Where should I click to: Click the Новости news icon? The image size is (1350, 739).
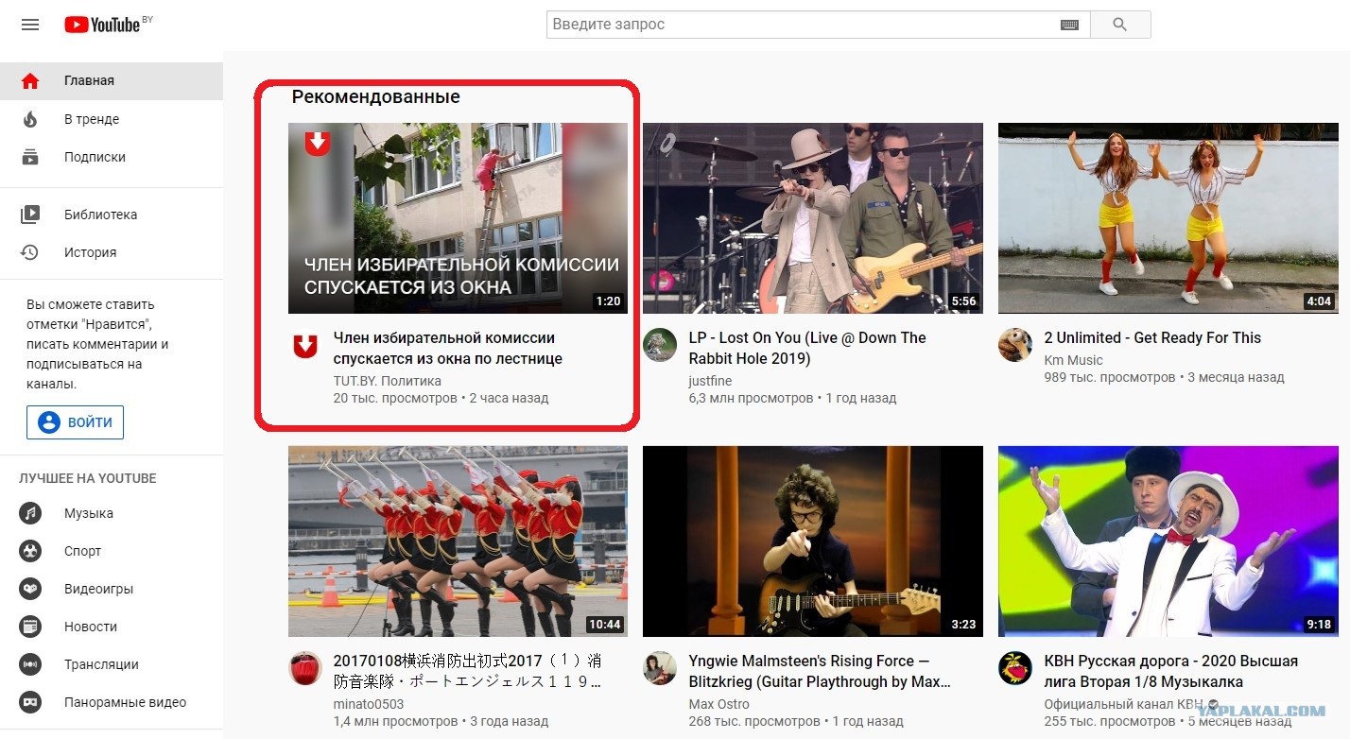[x=30, y=627]
